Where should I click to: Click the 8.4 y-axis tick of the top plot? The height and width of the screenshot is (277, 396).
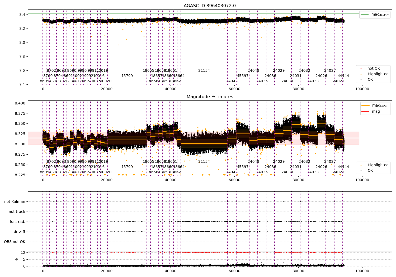tap(22, 15)
